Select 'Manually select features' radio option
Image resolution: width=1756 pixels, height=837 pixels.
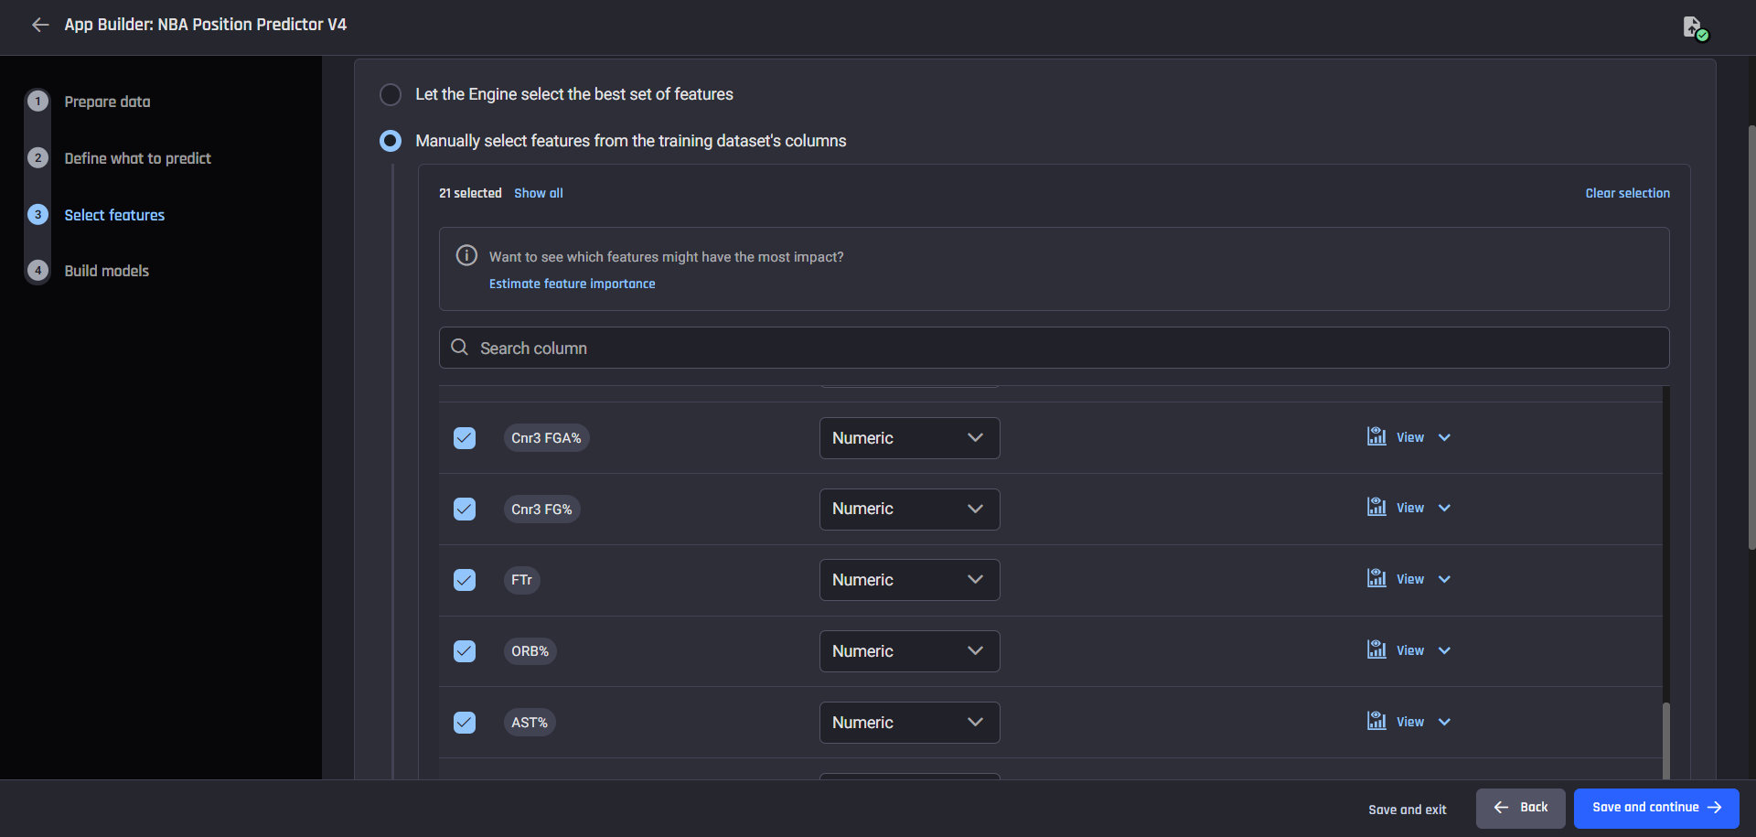(391, 141)
